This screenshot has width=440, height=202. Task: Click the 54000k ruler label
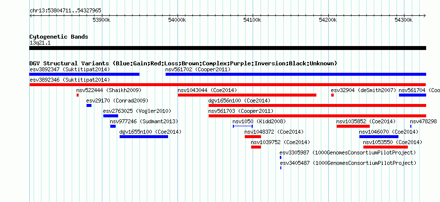[x=177, y=20]
